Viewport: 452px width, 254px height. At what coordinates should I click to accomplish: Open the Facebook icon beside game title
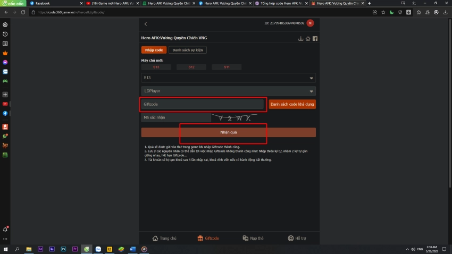point(315,39)
